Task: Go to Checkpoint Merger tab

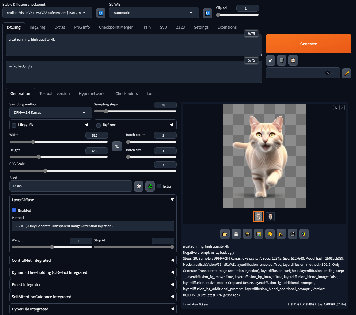Action: pyautogui.click(x=116, y=27)
